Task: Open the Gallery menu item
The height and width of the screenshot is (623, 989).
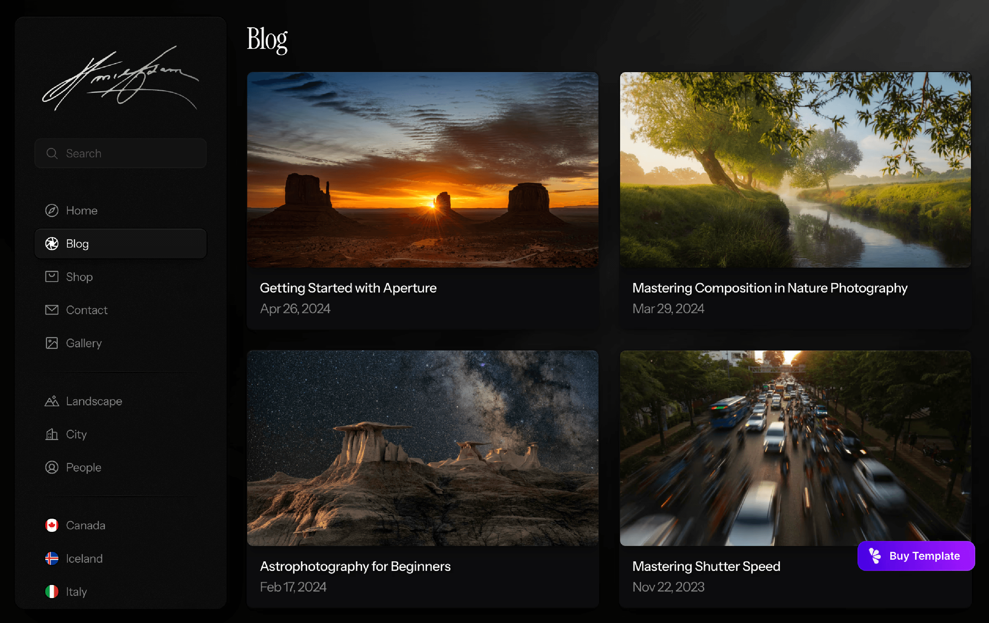Action: coord(84,343)
